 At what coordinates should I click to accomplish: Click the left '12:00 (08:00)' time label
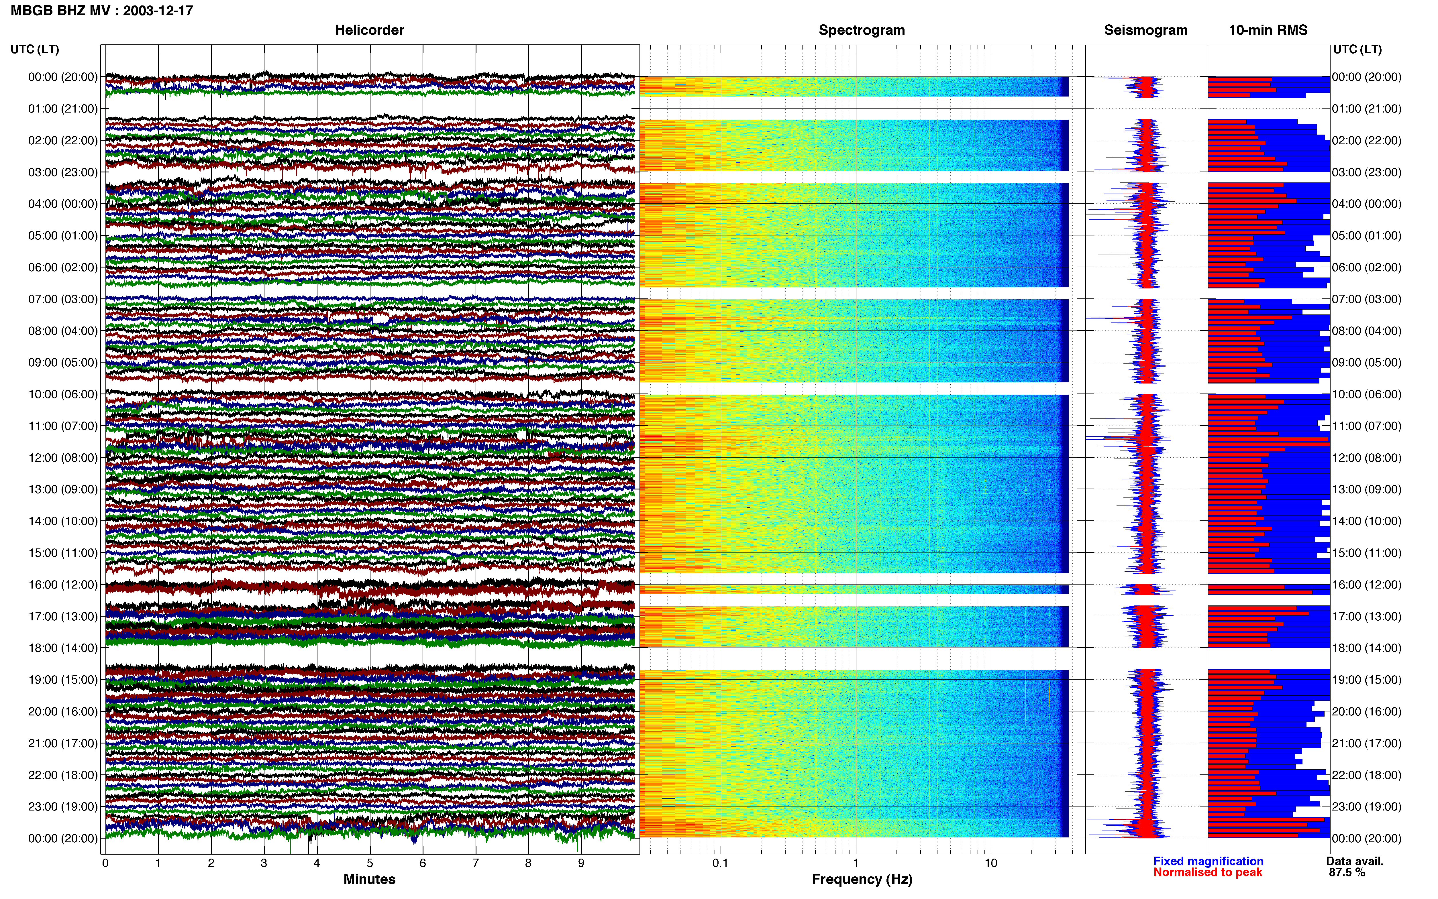click(62, 458)
